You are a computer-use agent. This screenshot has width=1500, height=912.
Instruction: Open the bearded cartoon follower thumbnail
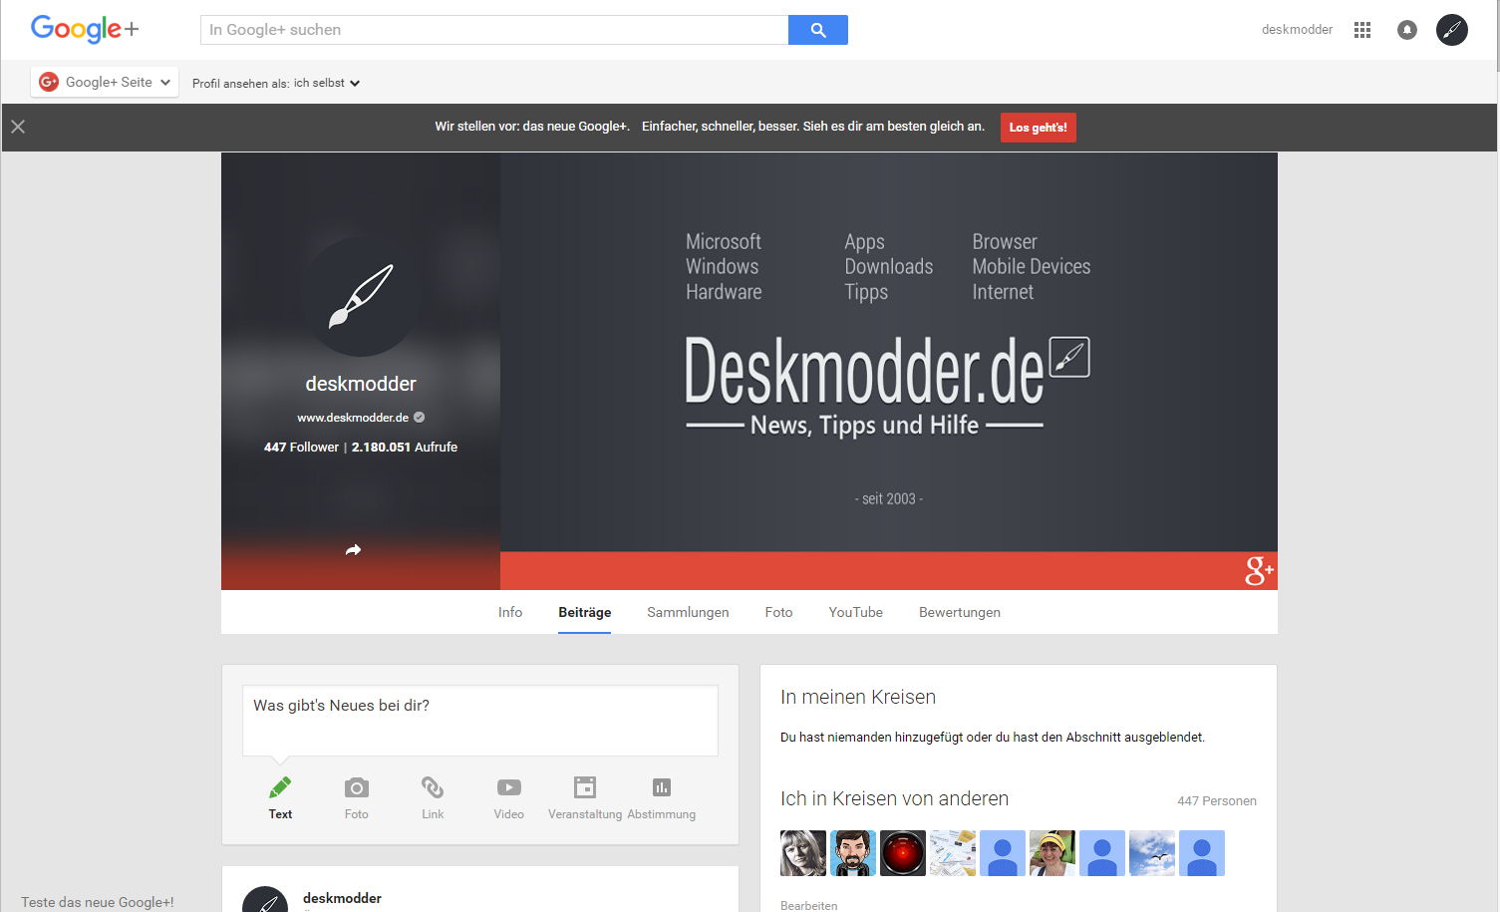[853, 853]
